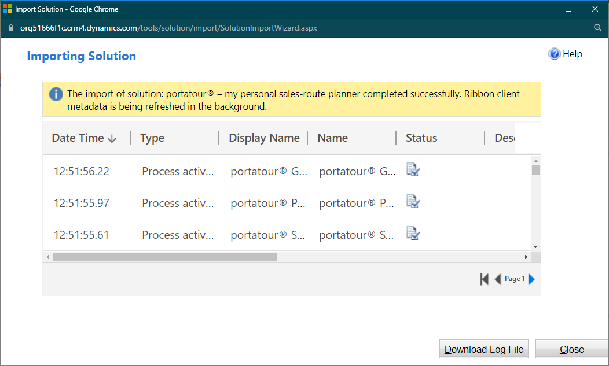Viewport: 609px width, 366px height.
Task: Click the status icon for the 12:51:56.22 row
Action: pos(413,169)
